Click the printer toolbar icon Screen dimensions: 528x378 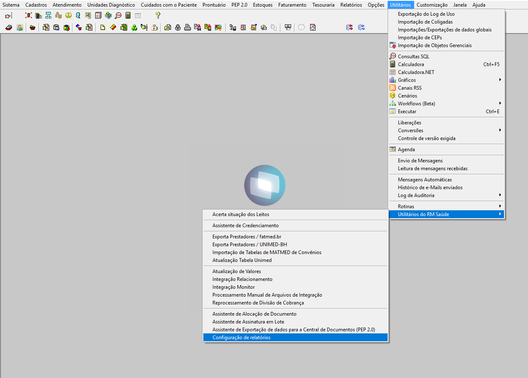(x=188, y=27)
